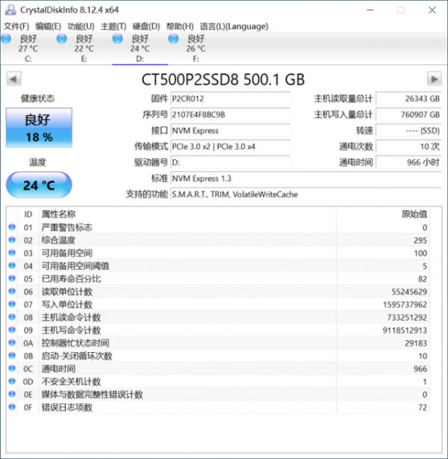Image resolution: width=448 pixels, height=459 pixels.
Task: Click the 24 °C temperature button
Action: coord(39,185)
